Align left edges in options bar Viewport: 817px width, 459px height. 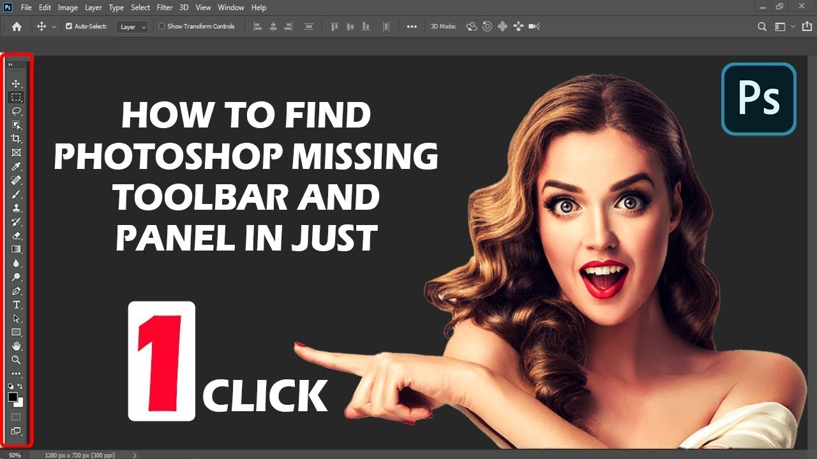pyautogui.click(x=258, y=26)
